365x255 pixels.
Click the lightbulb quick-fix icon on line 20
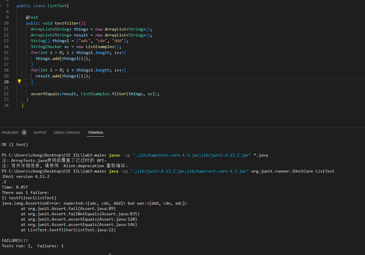(19, 81)
